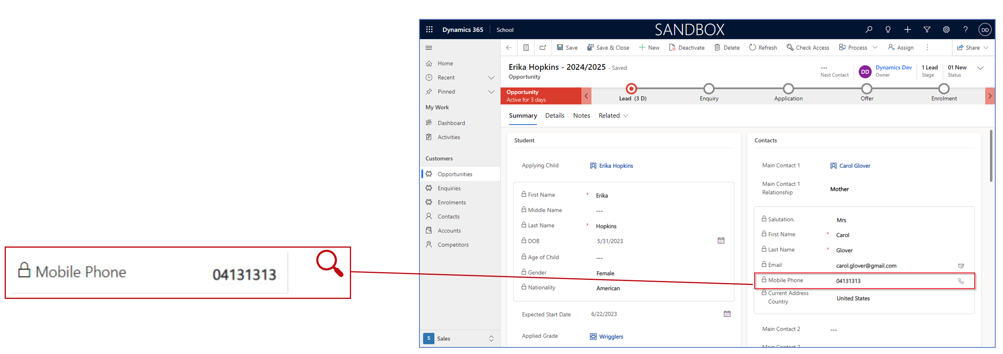This screenshot has height=354, width=1003.
Task: Switch to the Notes tab
Action: pyautogui.click(x=582, y=116)
